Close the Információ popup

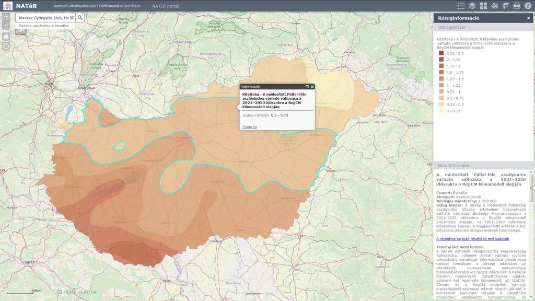tap(312, 87)
